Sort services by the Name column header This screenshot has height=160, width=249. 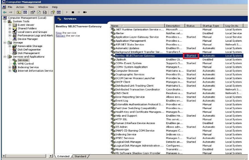click(137, 26)
